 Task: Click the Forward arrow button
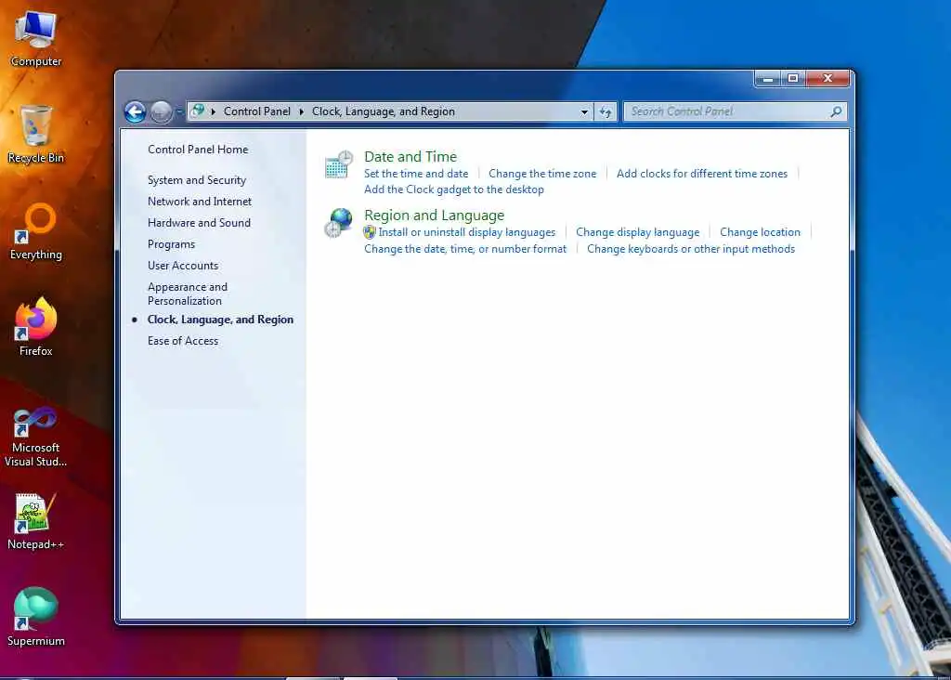pos(161,111)
